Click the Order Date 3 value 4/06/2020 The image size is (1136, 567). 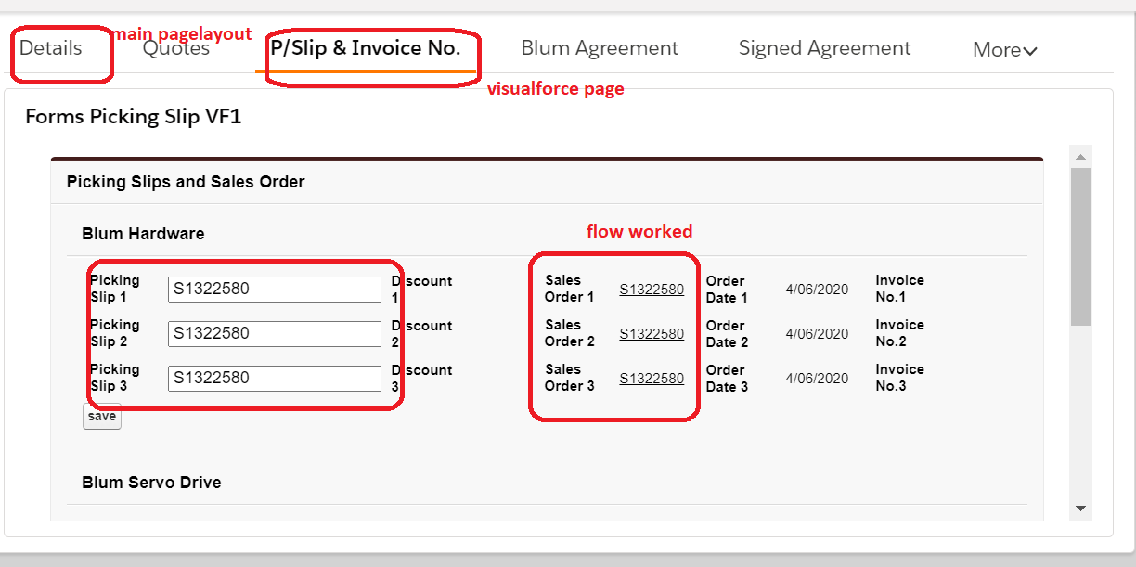817,379
